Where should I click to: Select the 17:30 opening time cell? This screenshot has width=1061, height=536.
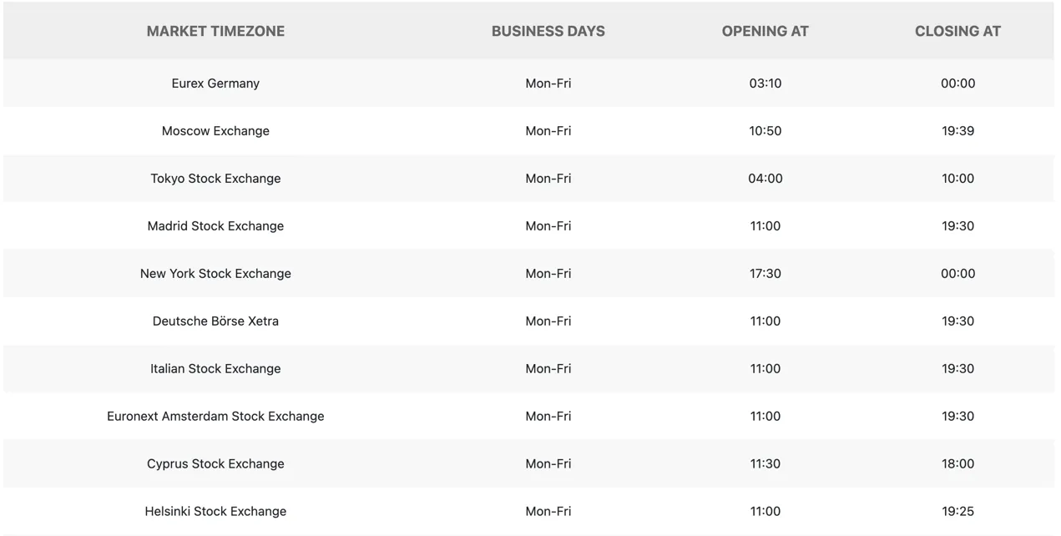pos(765,274)
